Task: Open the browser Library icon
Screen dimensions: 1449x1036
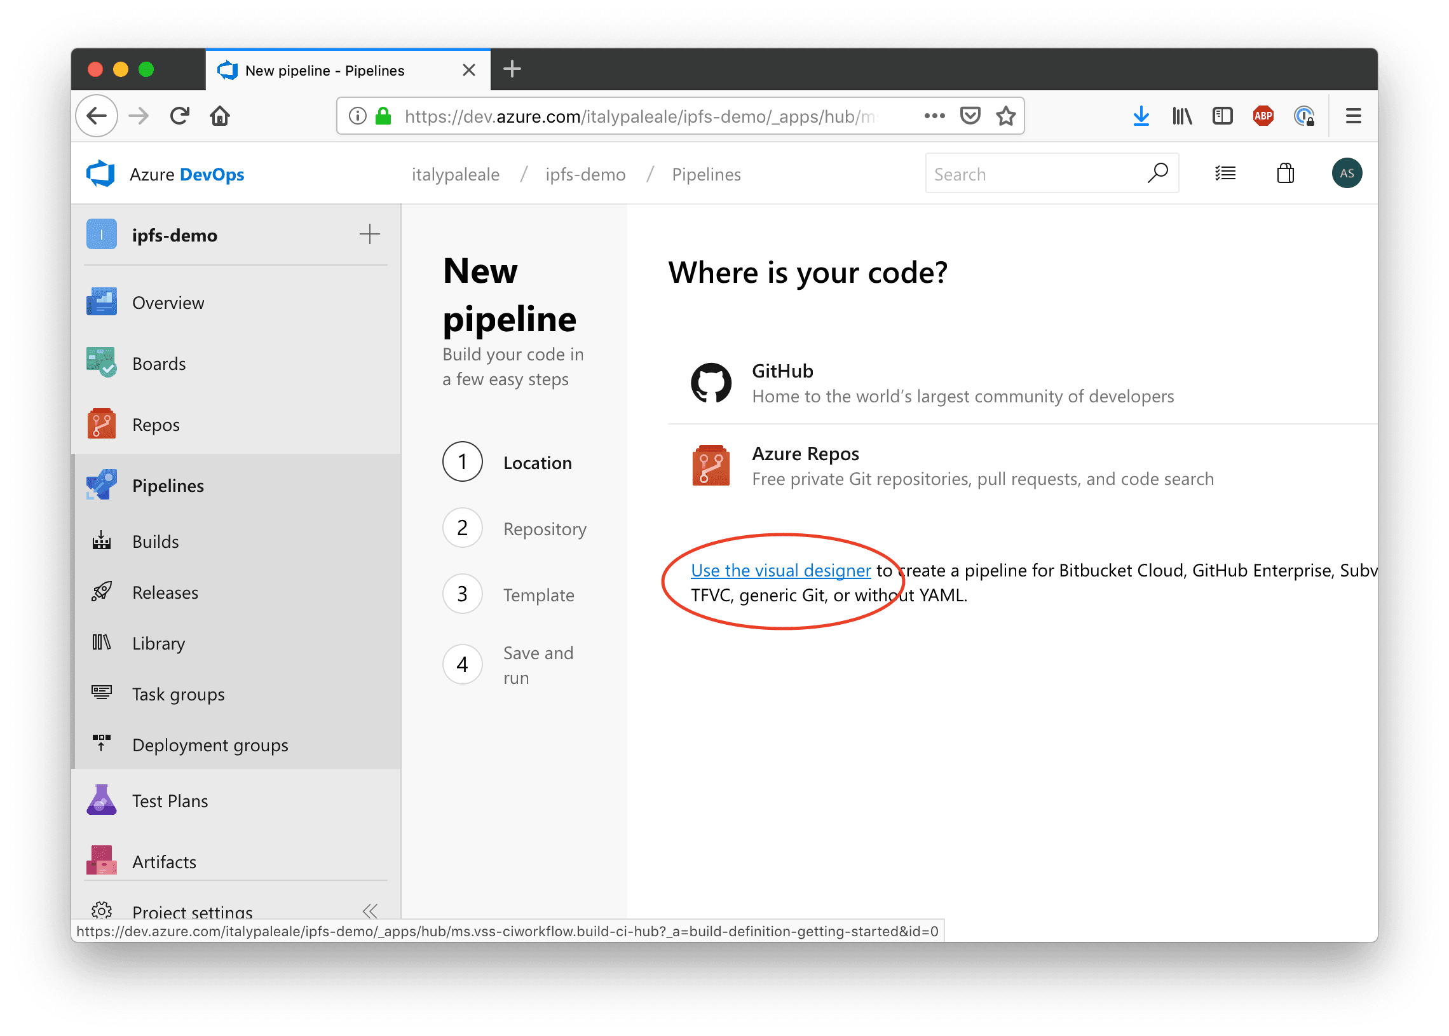Action: tap(1182, 116)
